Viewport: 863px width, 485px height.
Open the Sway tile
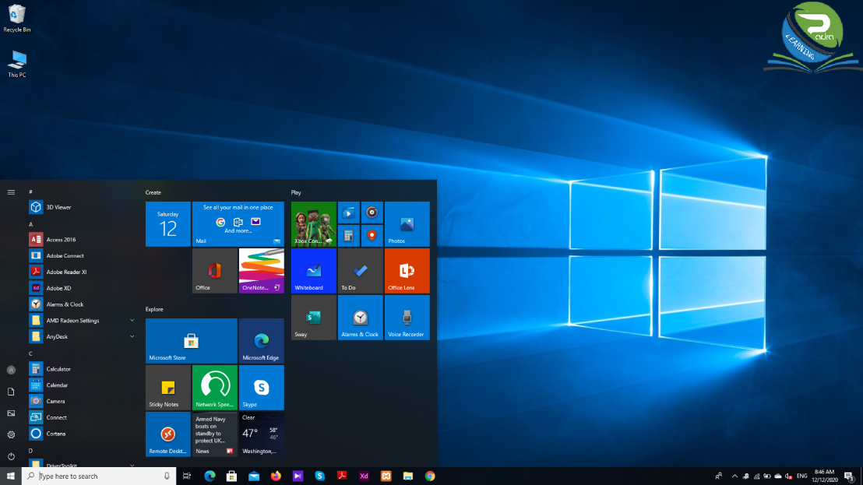pyautogui.click(x=314, y=318)
